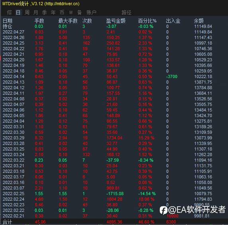Select the 2022.04.18 date row

pos(107,71)
